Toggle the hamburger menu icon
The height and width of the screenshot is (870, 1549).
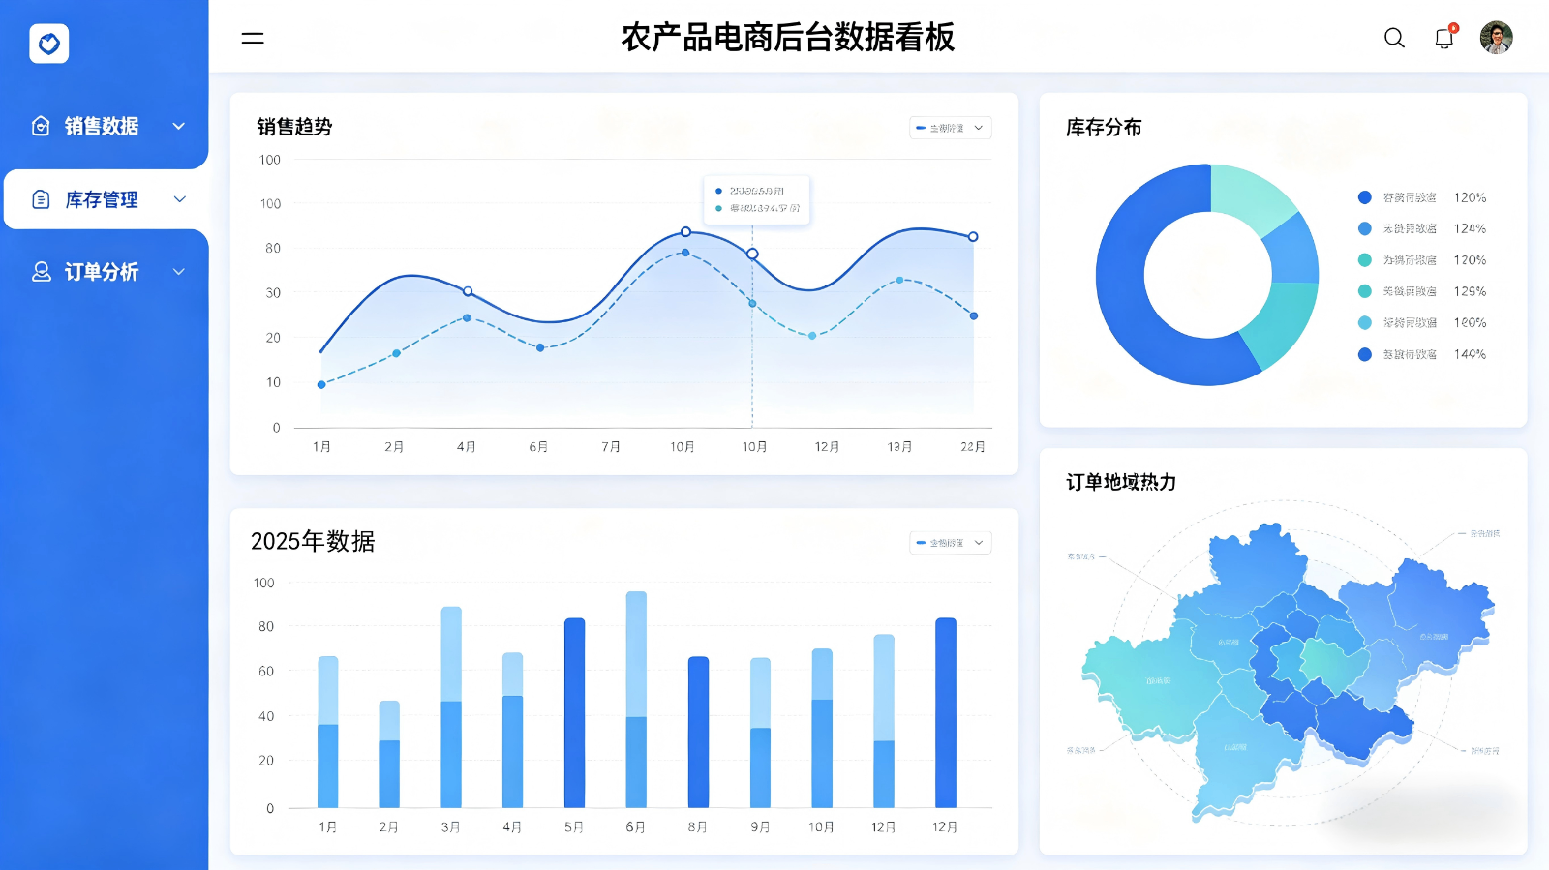point(253,38)
